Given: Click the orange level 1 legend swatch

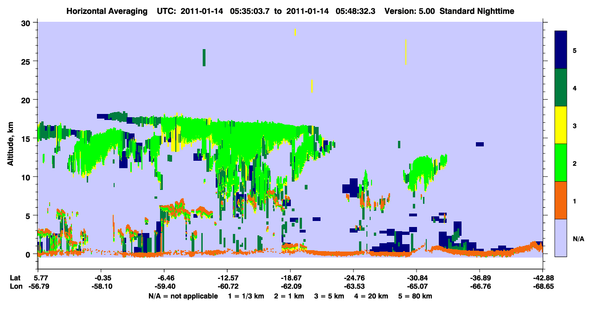Looking at the screenshot, I should tap(561, 200).
